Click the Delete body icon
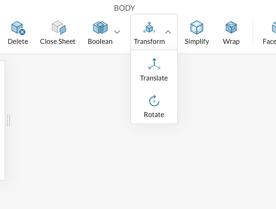 click(18, 28)
